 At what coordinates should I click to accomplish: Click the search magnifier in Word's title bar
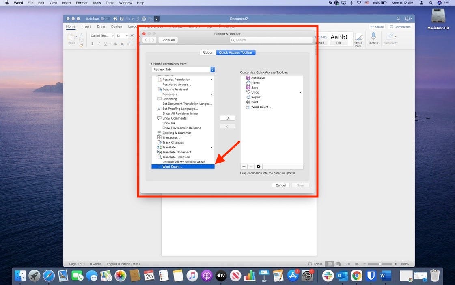click(399, 19)
